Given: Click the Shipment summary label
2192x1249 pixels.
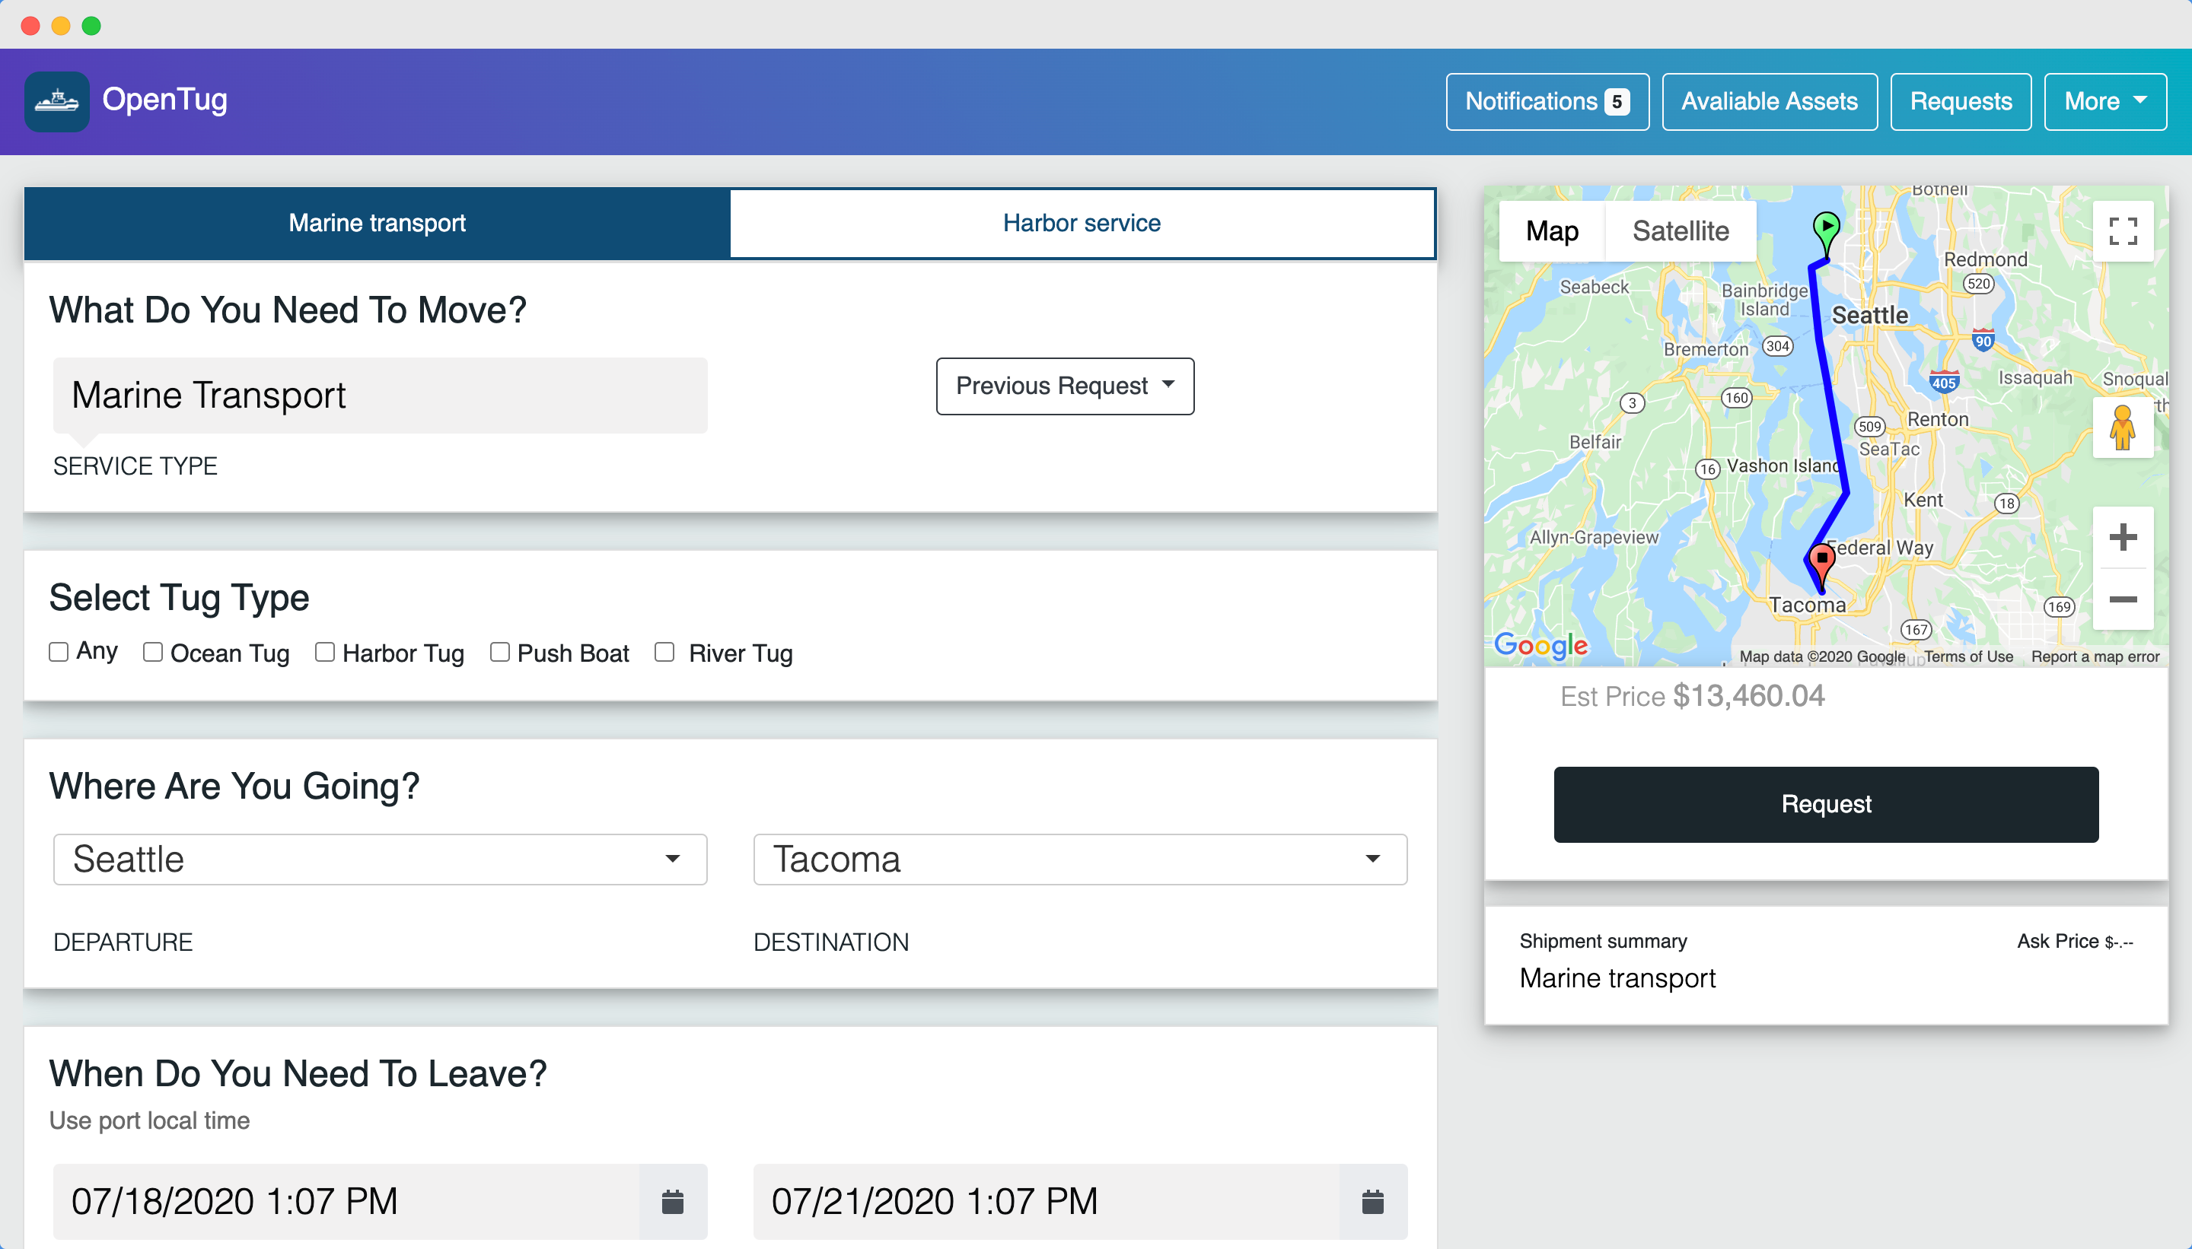Looking at the screenshot, I should coord(1603,941).
